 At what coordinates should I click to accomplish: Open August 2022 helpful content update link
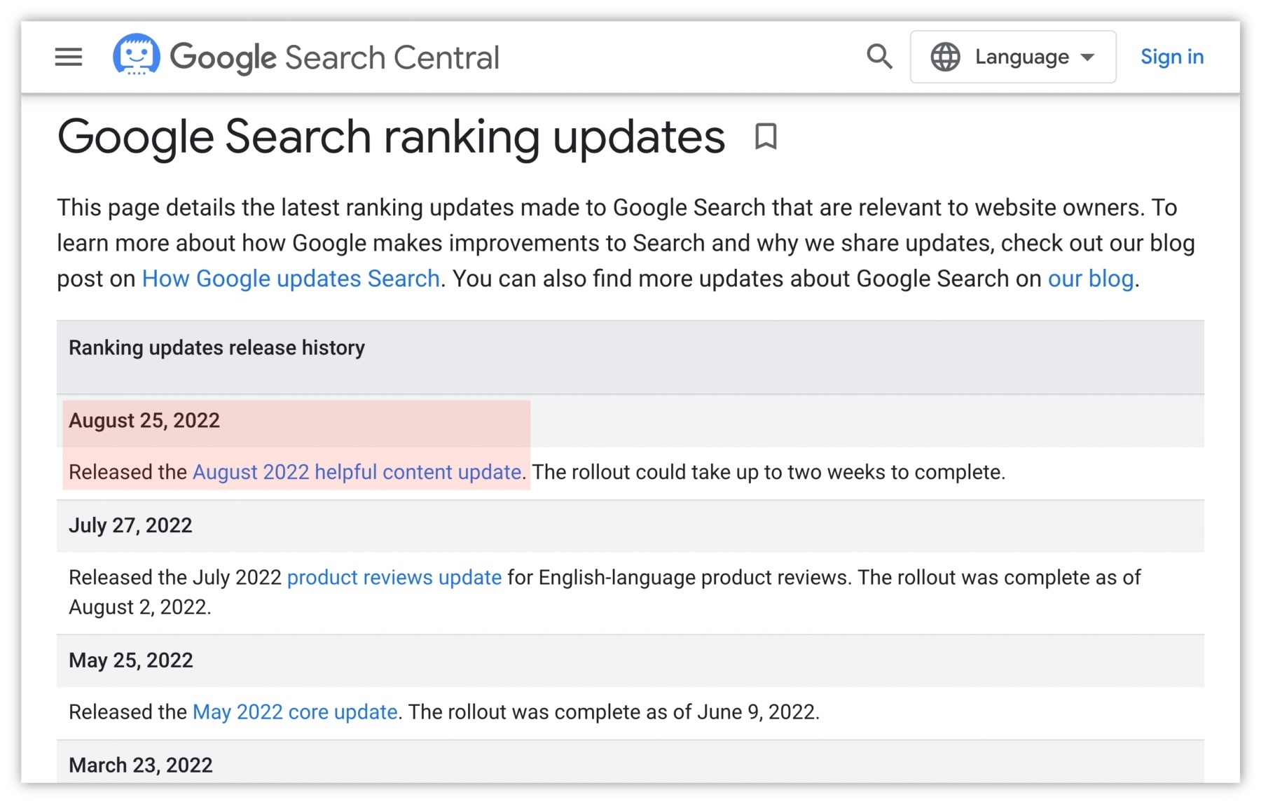click(x=357, y=472)
